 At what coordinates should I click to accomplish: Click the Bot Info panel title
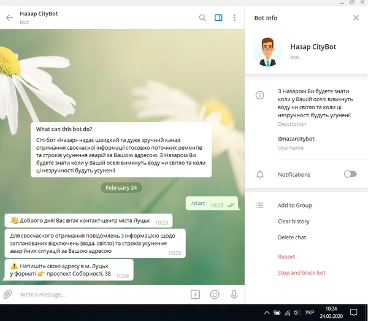click(x=266, y=18)
